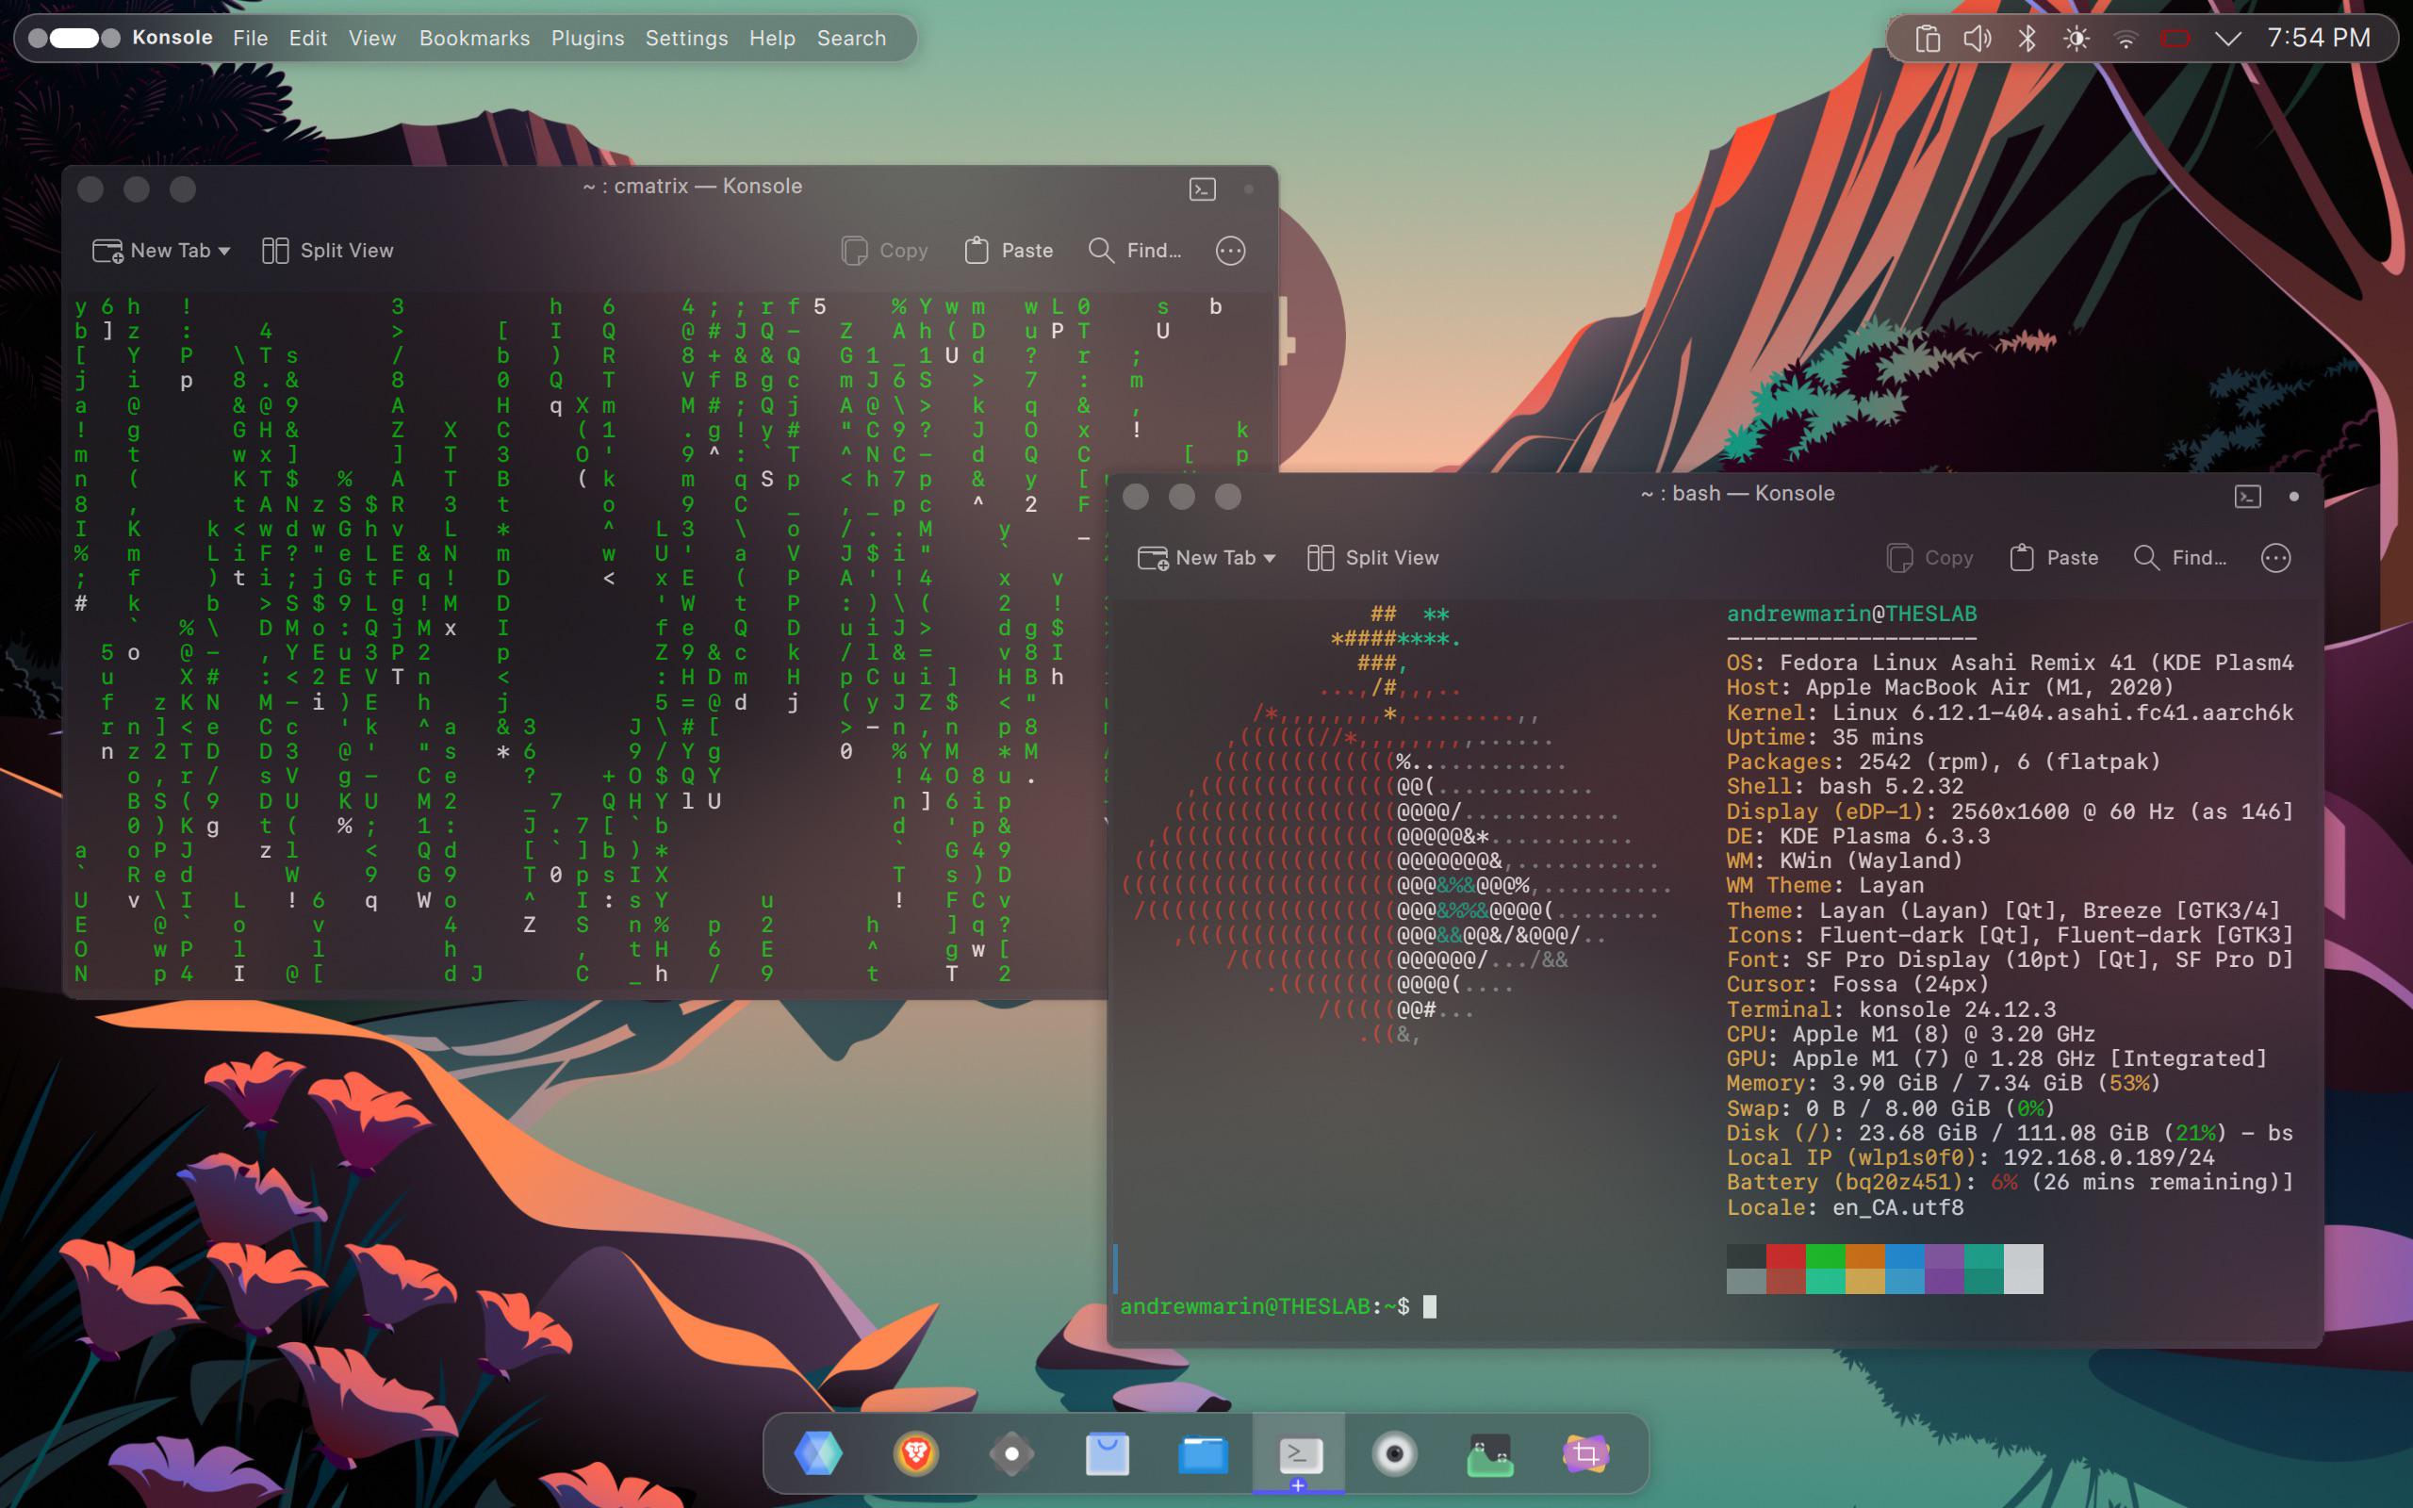Click Split View in the cmatrix window
2413x1508 pixels.
tap(327, 251)
